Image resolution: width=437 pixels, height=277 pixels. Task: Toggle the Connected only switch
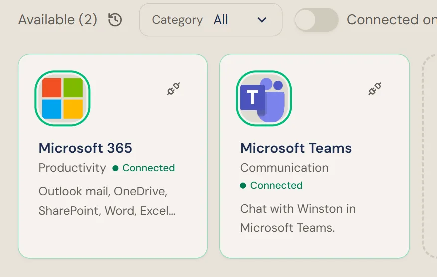click(x=317, y=20)
